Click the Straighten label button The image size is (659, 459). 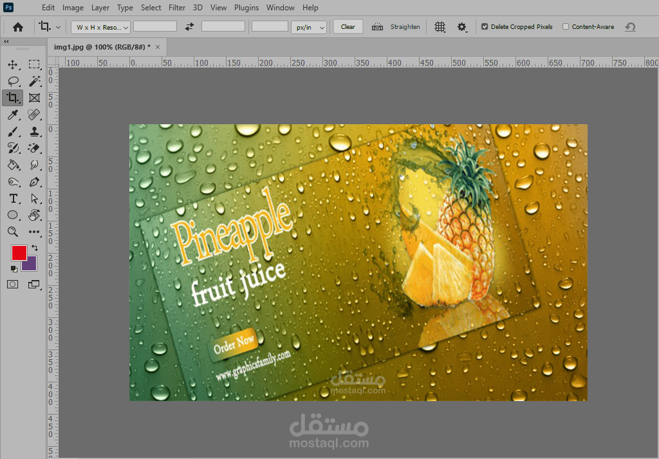point(405,26)
